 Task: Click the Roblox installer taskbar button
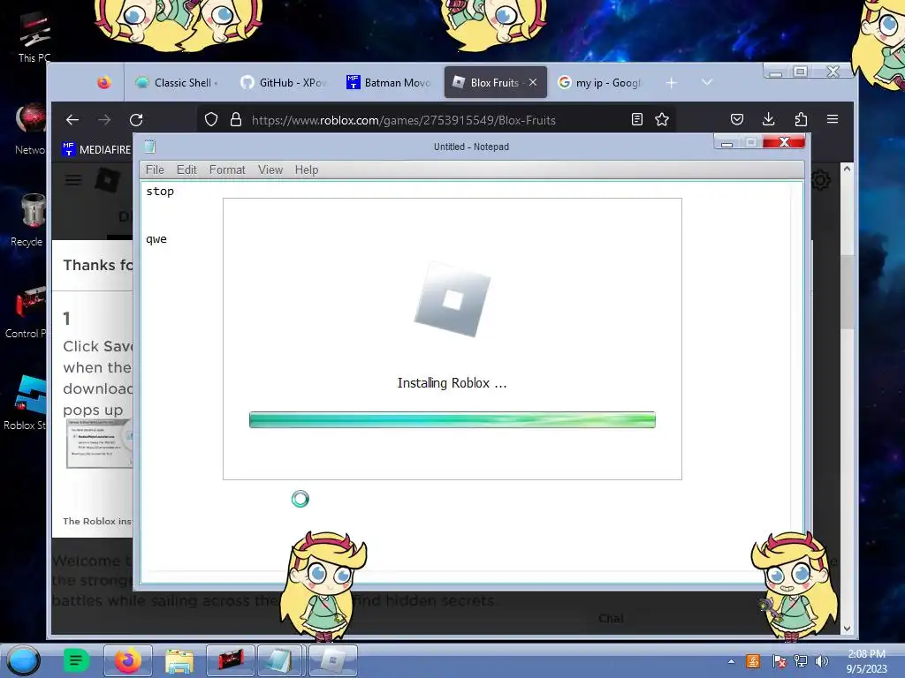tap(333, 660)
